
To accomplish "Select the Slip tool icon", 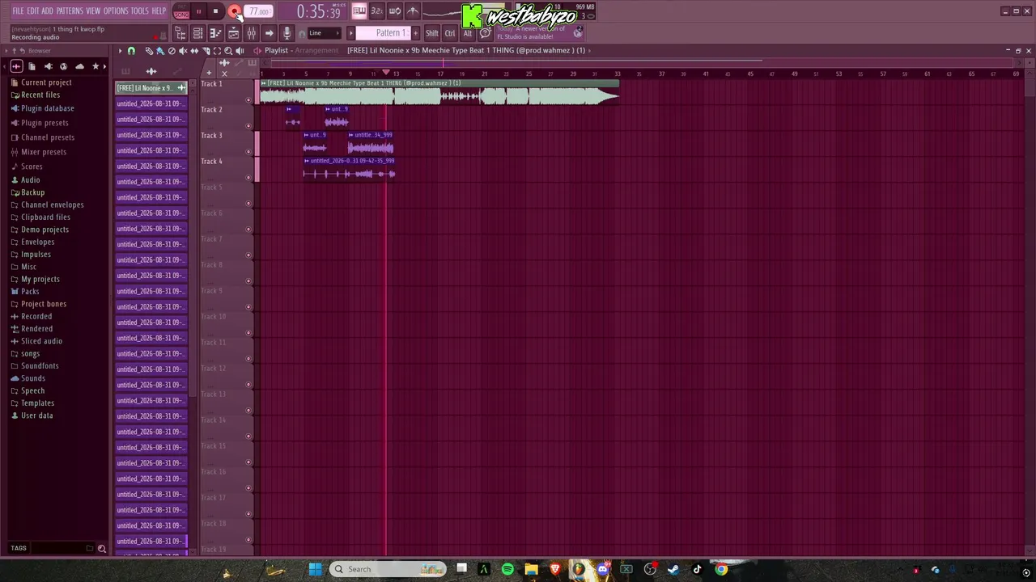I will coord(194,51).
